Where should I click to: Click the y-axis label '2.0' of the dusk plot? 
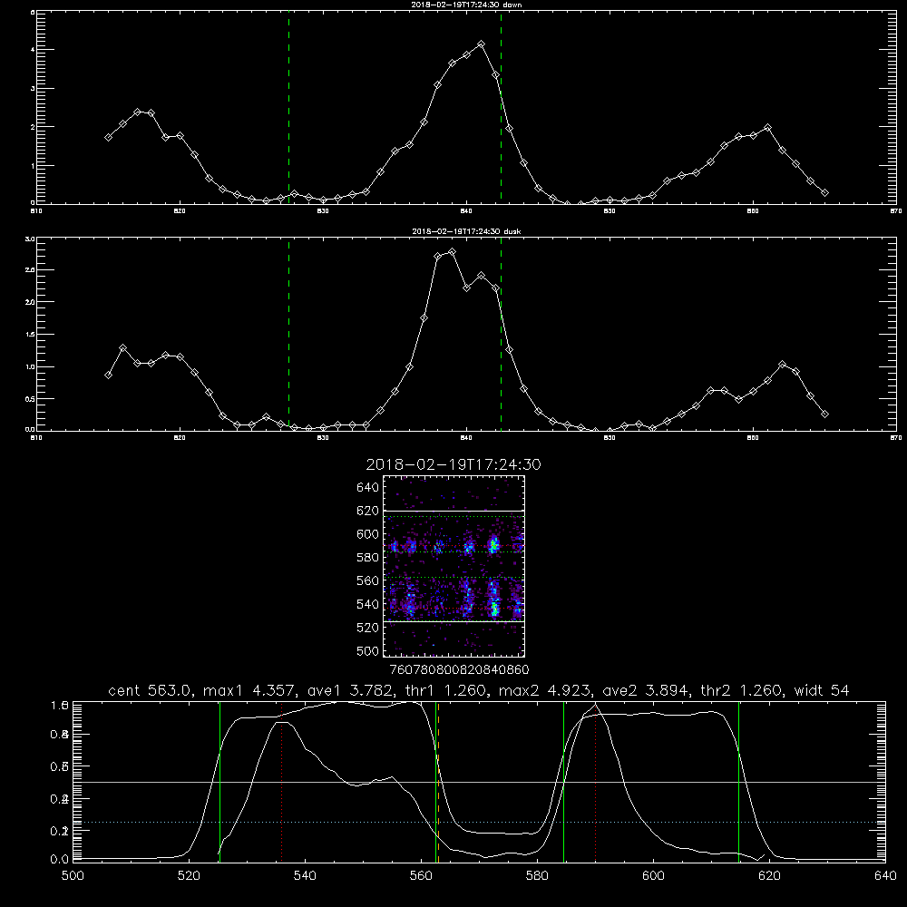point(31,302)
